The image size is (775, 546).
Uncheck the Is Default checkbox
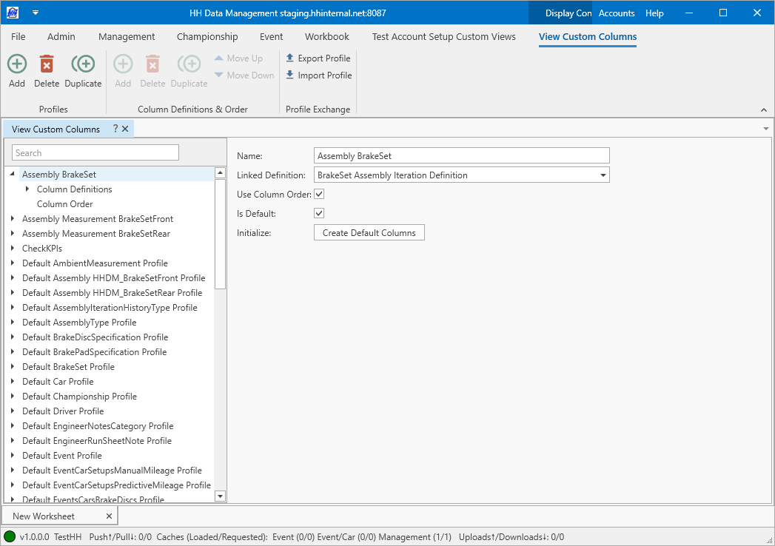[x=319, y=213]
